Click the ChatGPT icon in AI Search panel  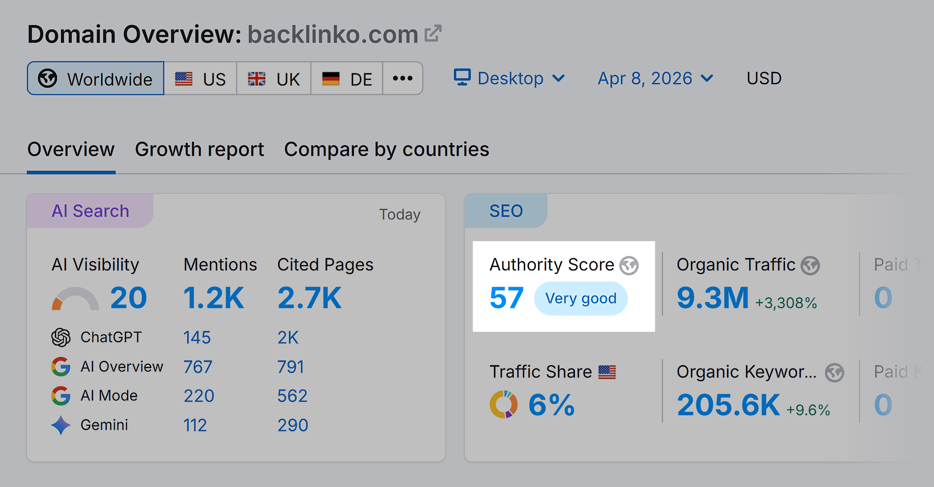[61, 337]
